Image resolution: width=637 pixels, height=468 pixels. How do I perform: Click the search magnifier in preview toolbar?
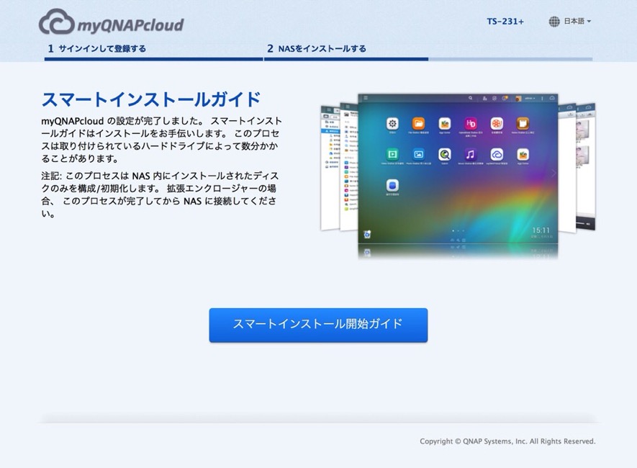pyautogui.click(x=471, y=98)
